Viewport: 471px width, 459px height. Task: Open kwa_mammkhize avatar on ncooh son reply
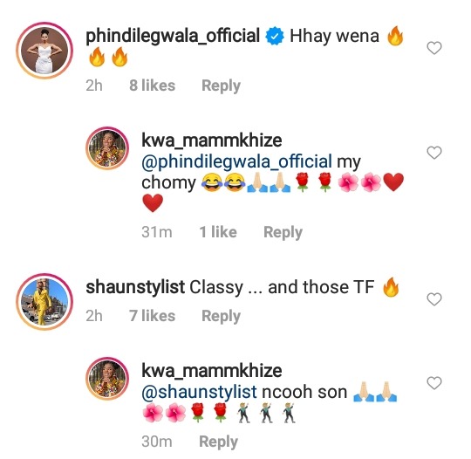click(x=107, y=379)
